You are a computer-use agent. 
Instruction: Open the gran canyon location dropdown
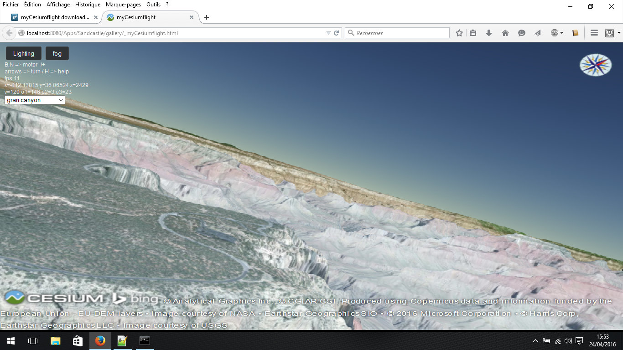(x=34, y=100)
